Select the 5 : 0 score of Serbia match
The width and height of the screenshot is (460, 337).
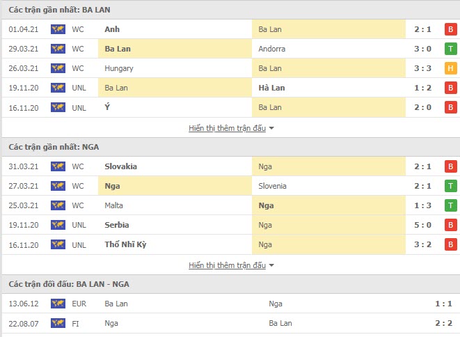click(422, 225)
